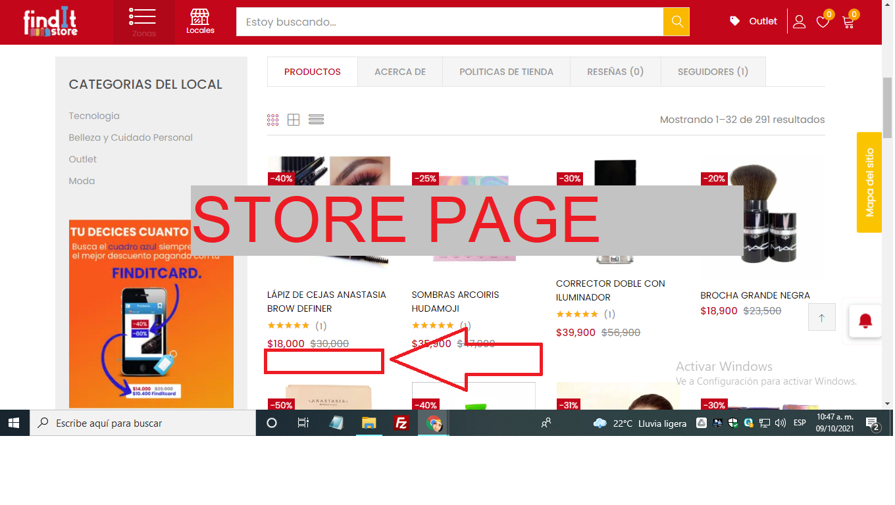
Task: Open the weather widget cloud icon
Action: pyautogui.click(x=600, y=423)
